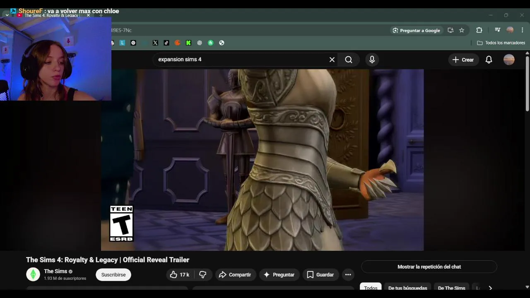Click the video player frame
The width and height of the screenshot is (530, 298).
coord(262,160)
